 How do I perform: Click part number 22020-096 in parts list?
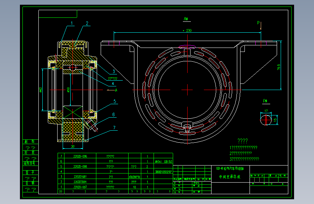80,156
